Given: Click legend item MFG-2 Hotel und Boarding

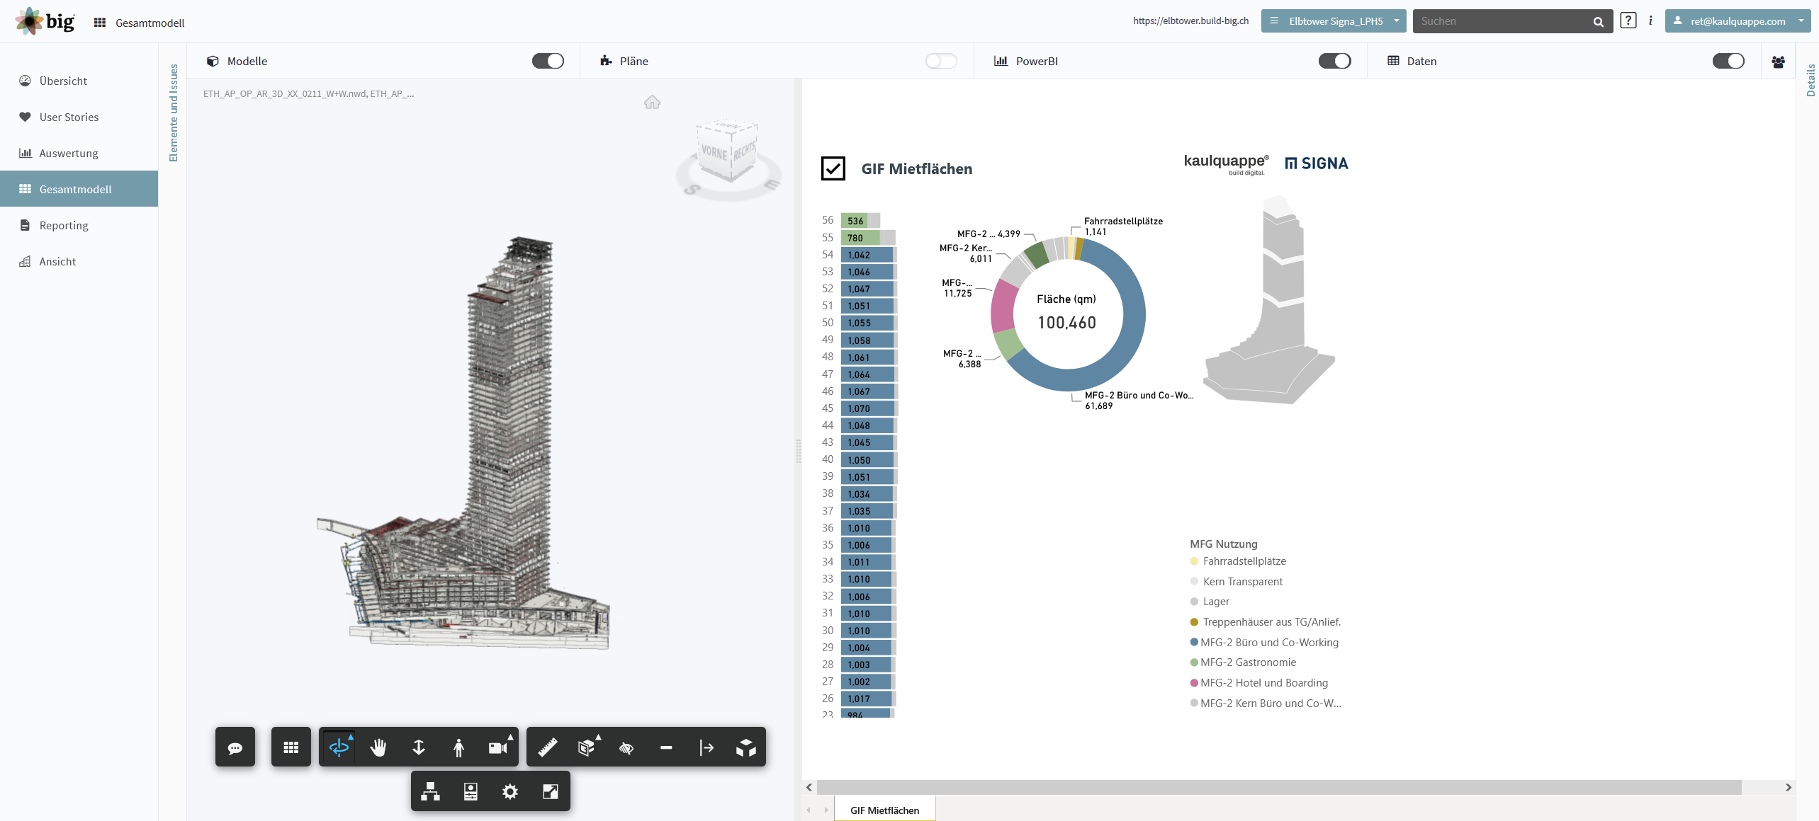Looking at the screenshot, I should (1259, 682).
